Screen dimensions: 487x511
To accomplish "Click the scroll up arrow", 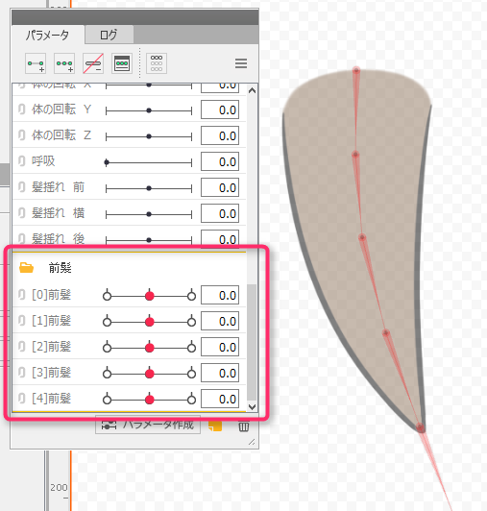I will [252, 90].
